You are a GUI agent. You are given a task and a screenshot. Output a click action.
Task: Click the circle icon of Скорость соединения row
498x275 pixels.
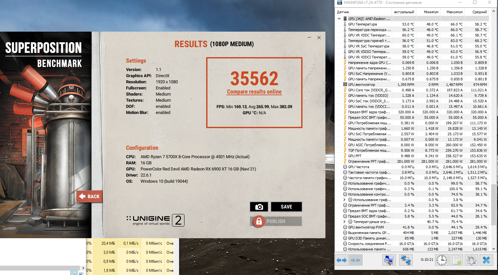coord(345,244)
